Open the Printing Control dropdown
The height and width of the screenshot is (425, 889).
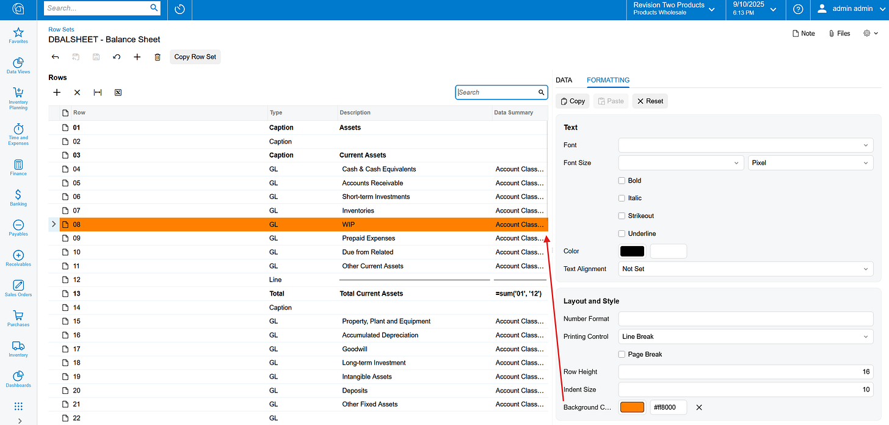(x=745, y=336)
